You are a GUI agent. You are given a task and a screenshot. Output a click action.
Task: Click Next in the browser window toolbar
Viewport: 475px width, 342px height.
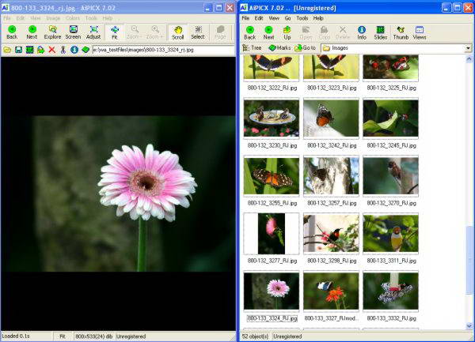point(268,33)
